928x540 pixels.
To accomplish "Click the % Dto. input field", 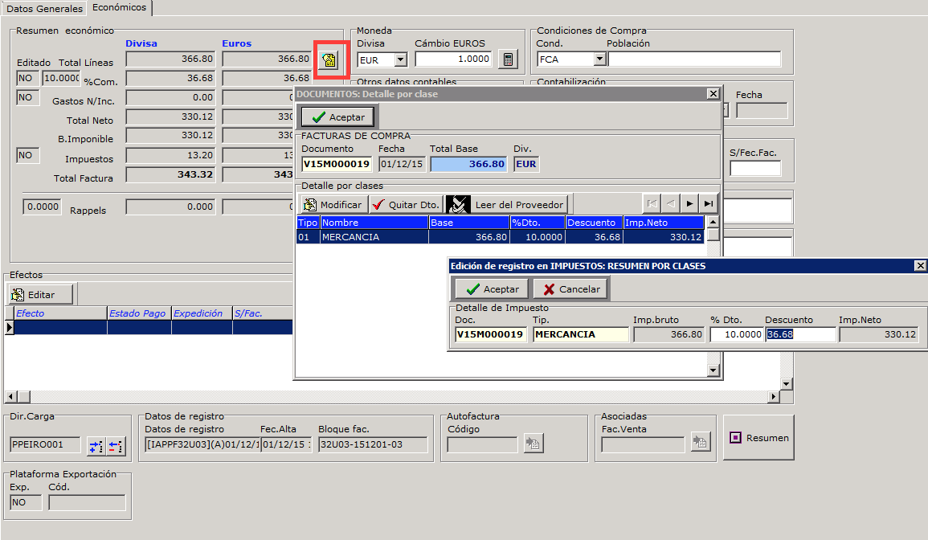I will tap(736, 334).
